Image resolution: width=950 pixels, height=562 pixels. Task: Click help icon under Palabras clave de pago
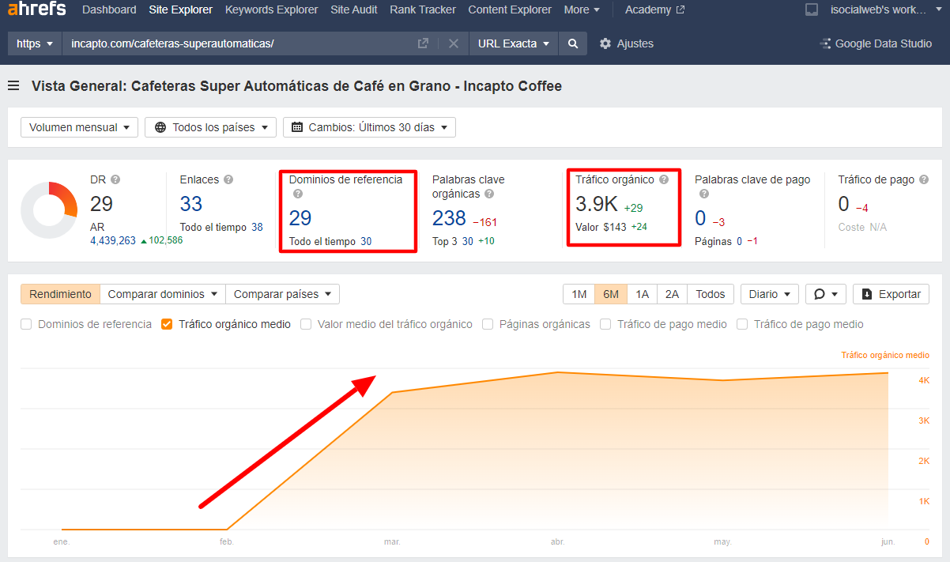pyautogui.click(x=703, y=194)
